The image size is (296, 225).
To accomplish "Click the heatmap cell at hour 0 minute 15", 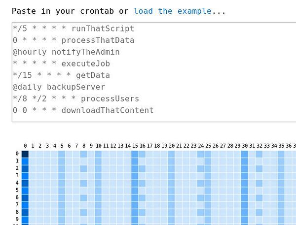I will (x=135, y=154).
